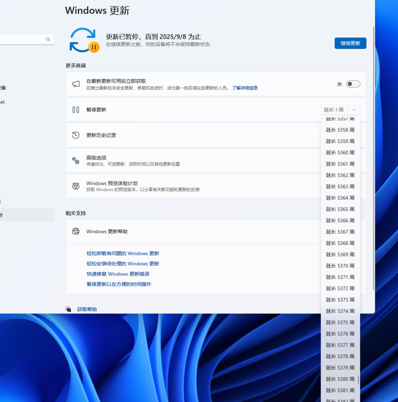The image size is (398, 402).
Task: Select 延长 5372 周 option
Action: click(340, 289)
